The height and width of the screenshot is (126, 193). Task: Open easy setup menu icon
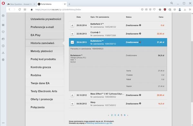(190, 9)
